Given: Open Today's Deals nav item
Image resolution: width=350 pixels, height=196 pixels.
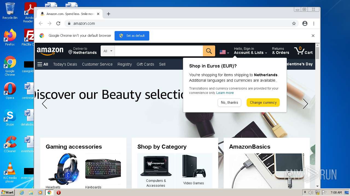Looking at the screenshot, I should tap(65, 64).
